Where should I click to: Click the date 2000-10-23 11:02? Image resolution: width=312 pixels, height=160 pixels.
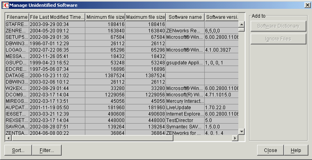coord(57,76)
